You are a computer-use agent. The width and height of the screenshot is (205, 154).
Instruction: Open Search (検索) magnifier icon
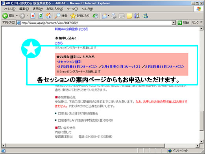coord(57,16)
